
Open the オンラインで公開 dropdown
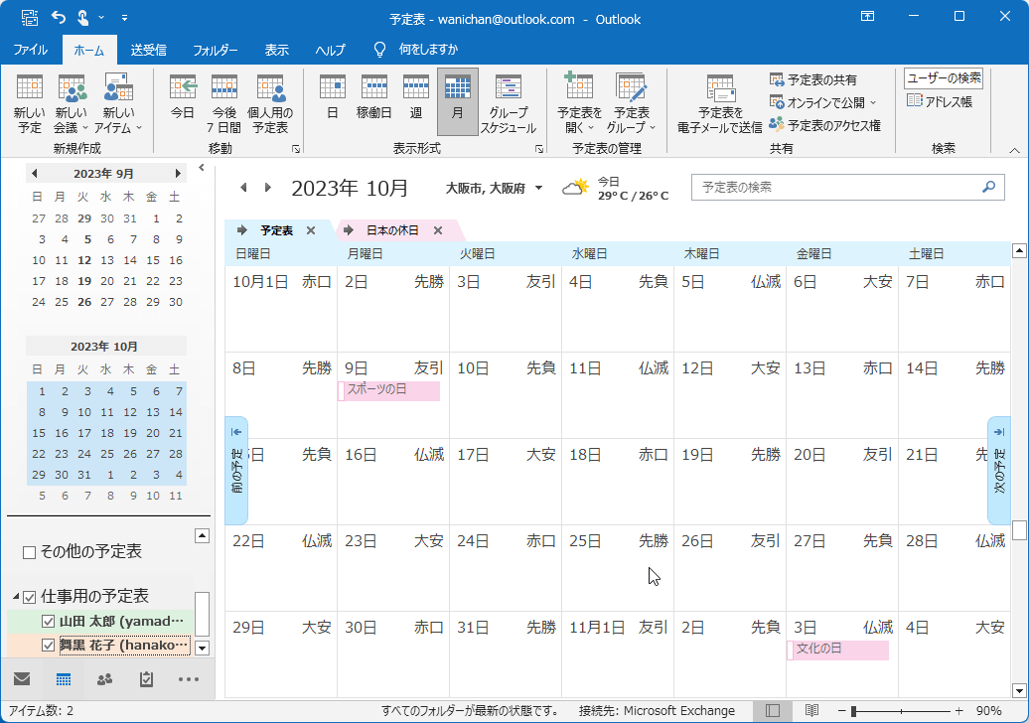tap(823, 103)
